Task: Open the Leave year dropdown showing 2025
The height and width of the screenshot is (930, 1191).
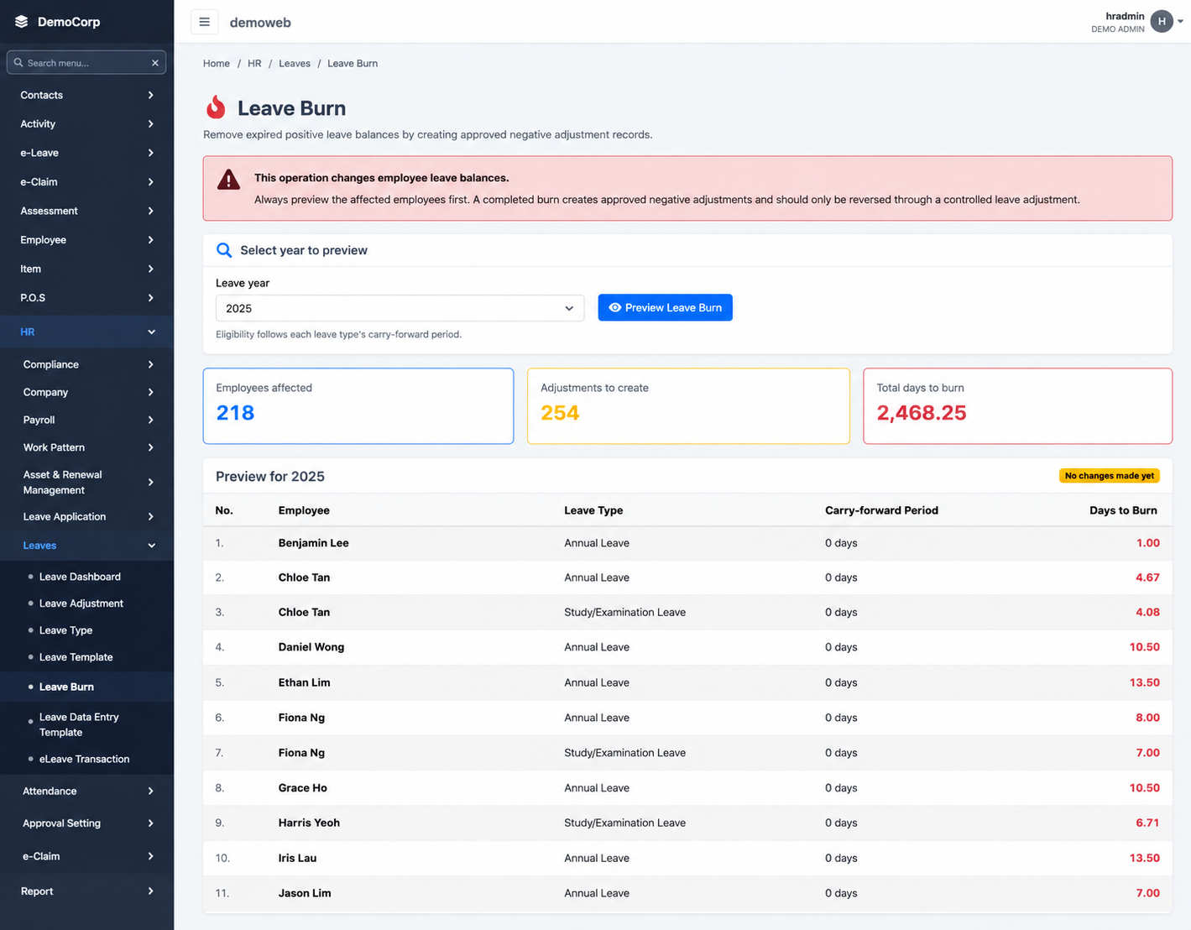Action: point(400,308)
